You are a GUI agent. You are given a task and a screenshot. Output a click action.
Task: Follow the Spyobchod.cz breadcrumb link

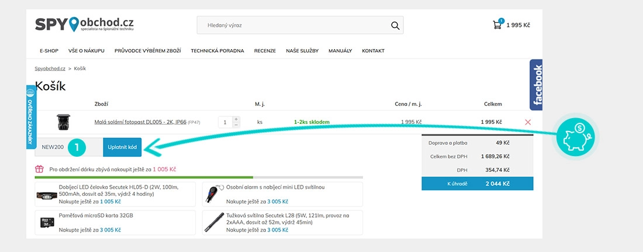point(50,68)
